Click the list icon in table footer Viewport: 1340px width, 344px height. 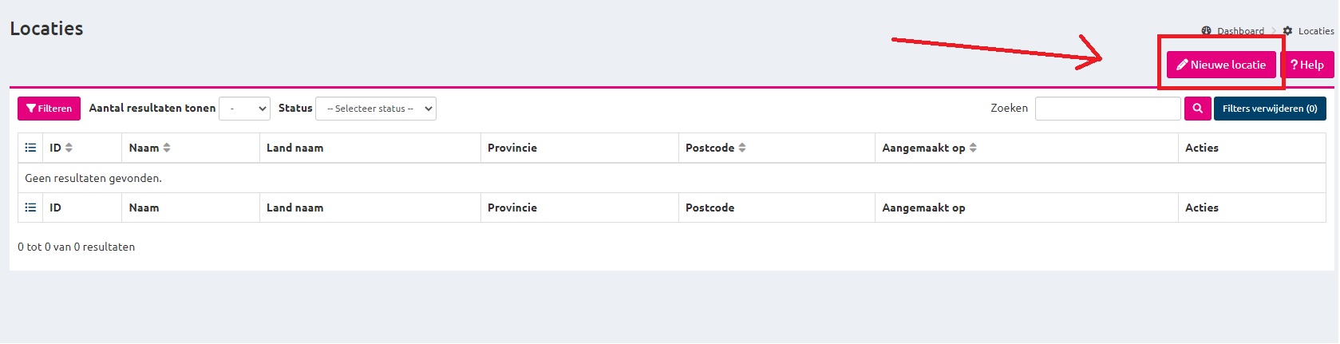click(x=30, y=208)
